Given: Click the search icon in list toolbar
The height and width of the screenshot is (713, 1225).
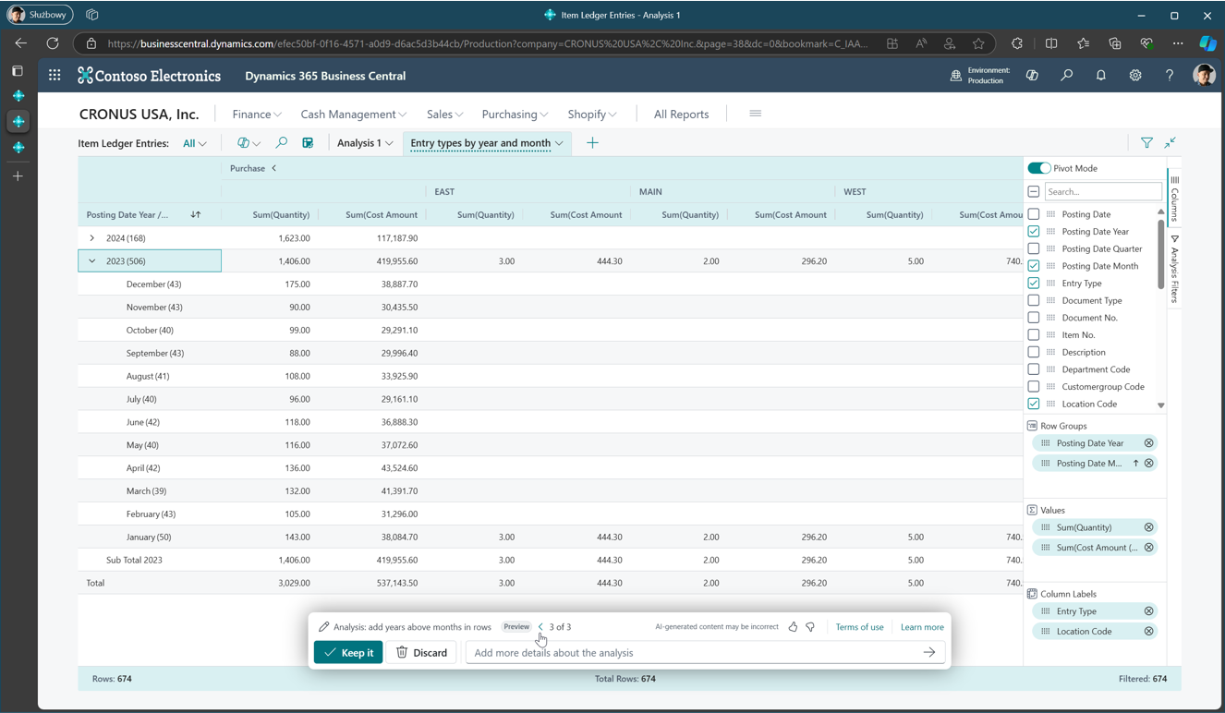Looking at the screenshot, I should [x=281, y=143].
